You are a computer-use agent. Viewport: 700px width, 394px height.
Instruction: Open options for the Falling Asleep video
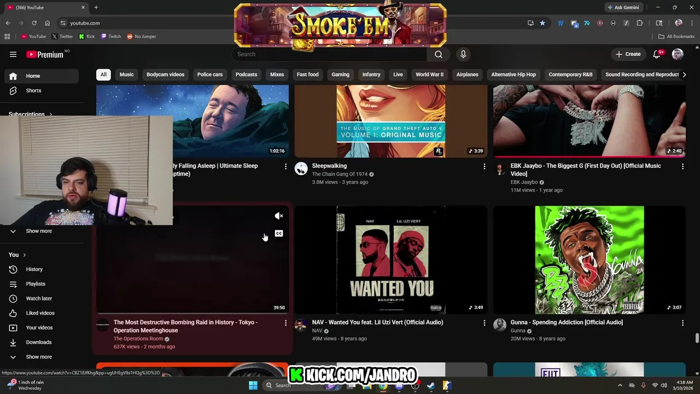(x=285, y=166)
